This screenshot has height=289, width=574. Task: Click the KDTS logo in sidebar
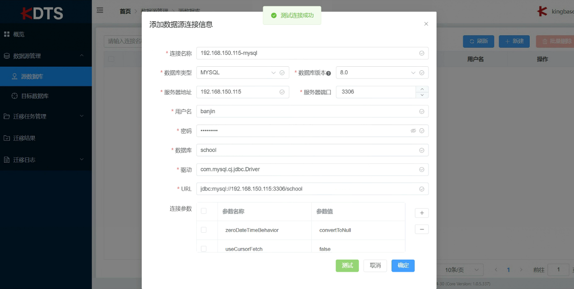pyautogui.click(x=42, y=13)
